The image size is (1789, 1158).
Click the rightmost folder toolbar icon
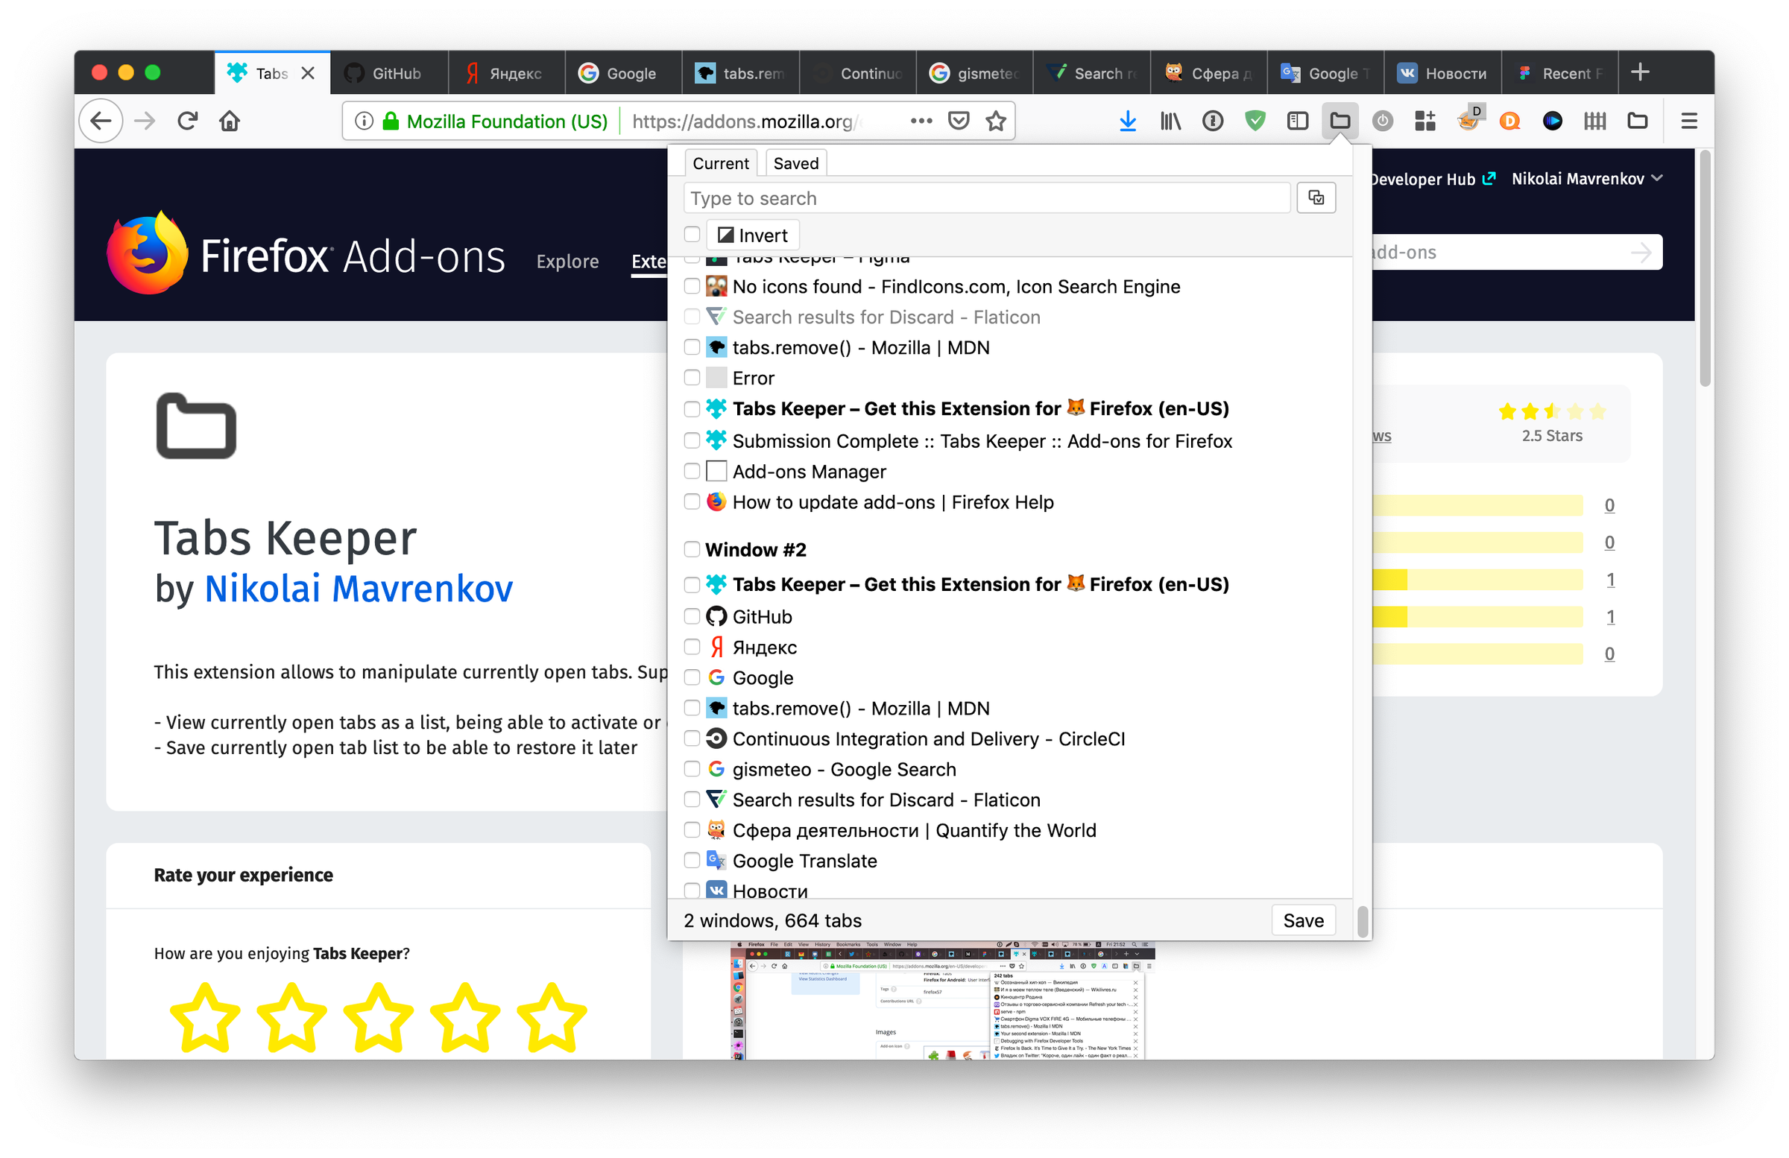tap(1637, 120)
